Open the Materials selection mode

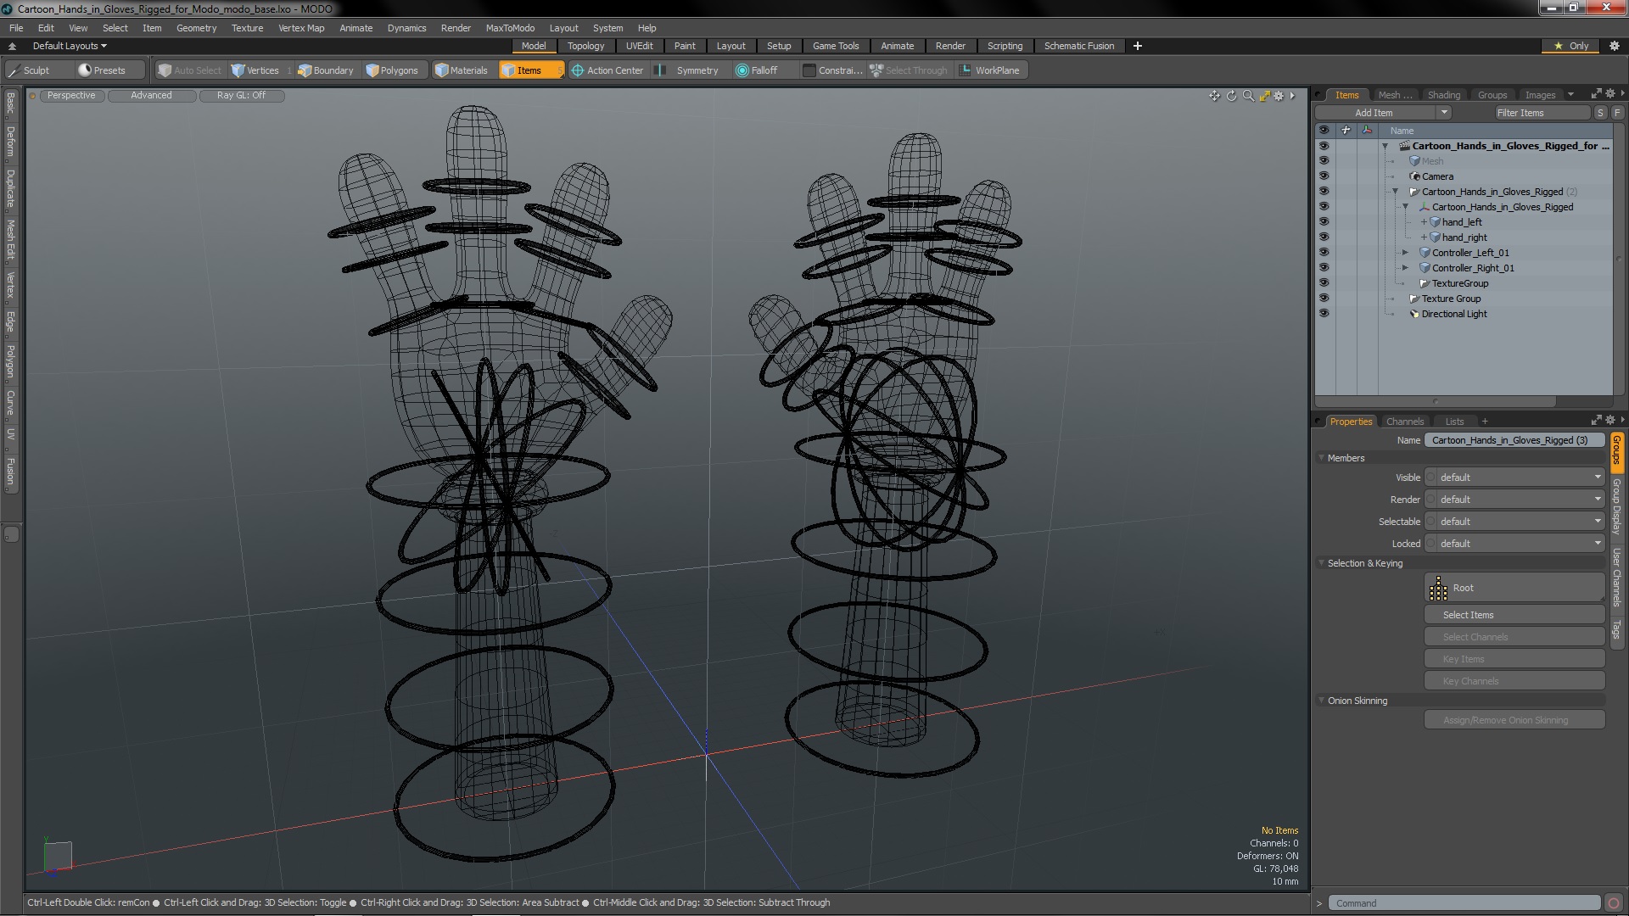(x=461, y=70)
